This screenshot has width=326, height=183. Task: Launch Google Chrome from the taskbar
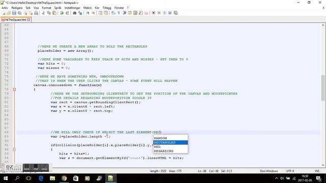point(64,178)
